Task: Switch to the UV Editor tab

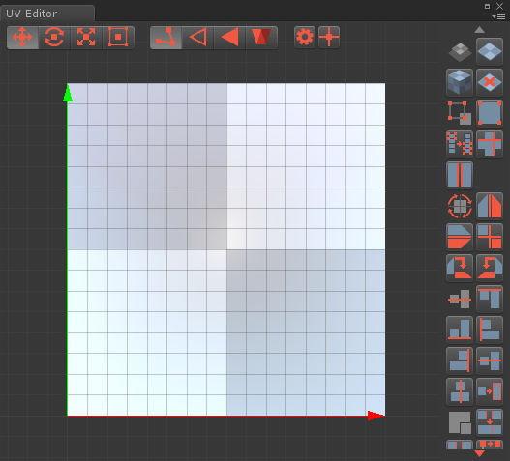Action: pyautogui.click(x=32, y=14)
